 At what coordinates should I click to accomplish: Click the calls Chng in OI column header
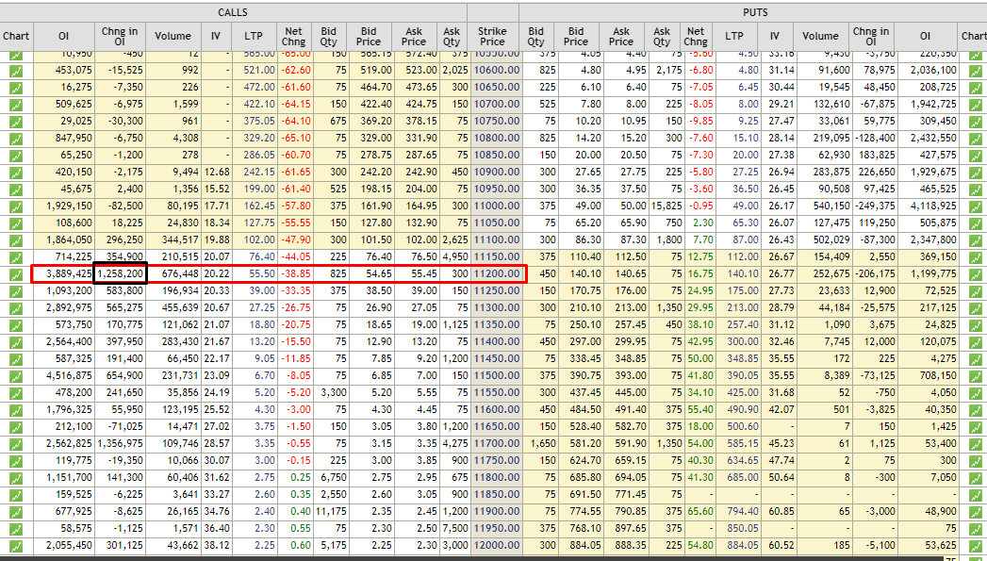point(120,37)
